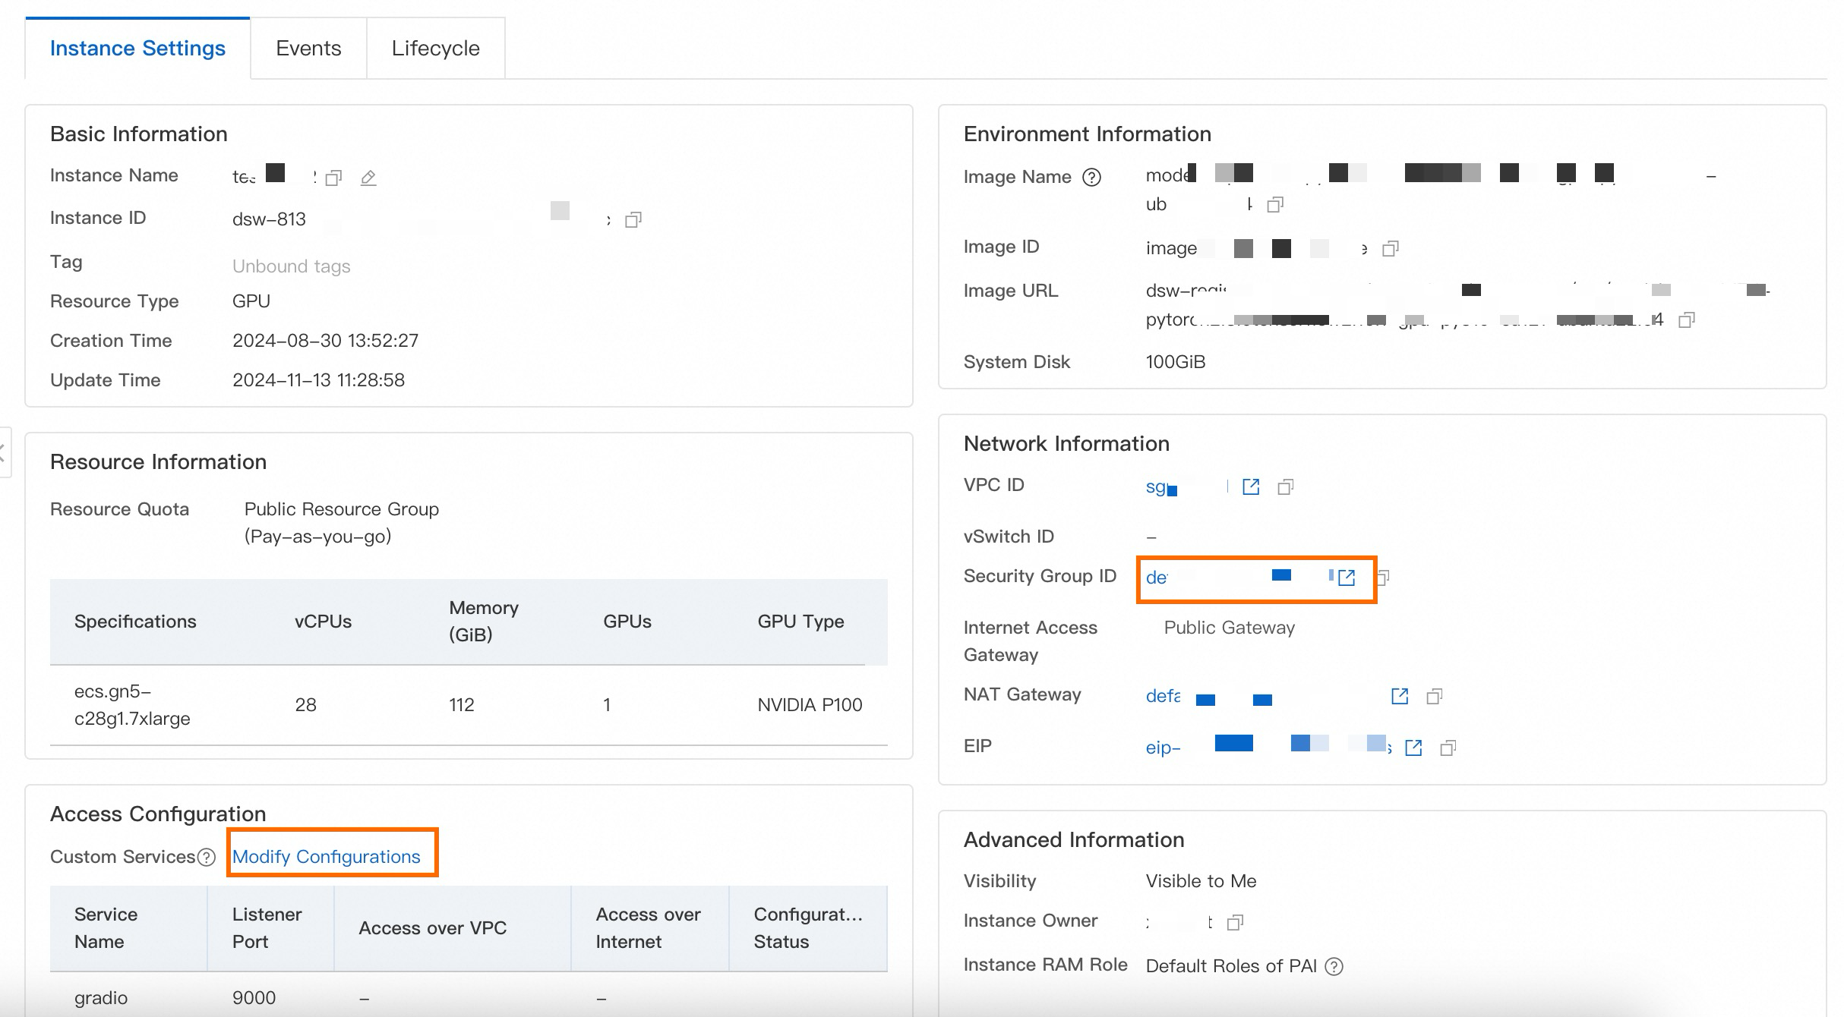
Task: Open Security Group ID external link icon
Action: [1347, 578]
